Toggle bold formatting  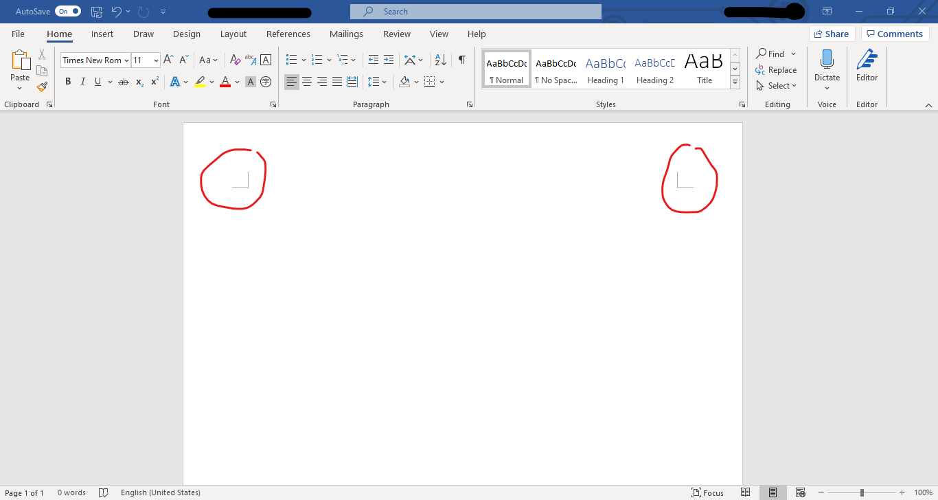tap(67, 81)
